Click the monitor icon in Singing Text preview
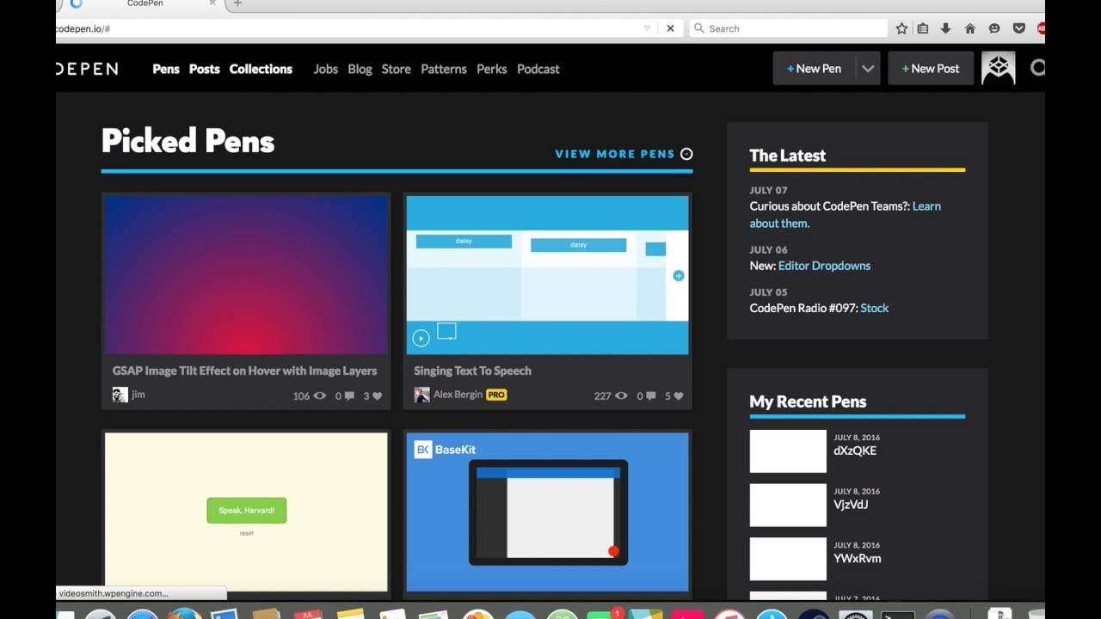 (x=446, y=331)
